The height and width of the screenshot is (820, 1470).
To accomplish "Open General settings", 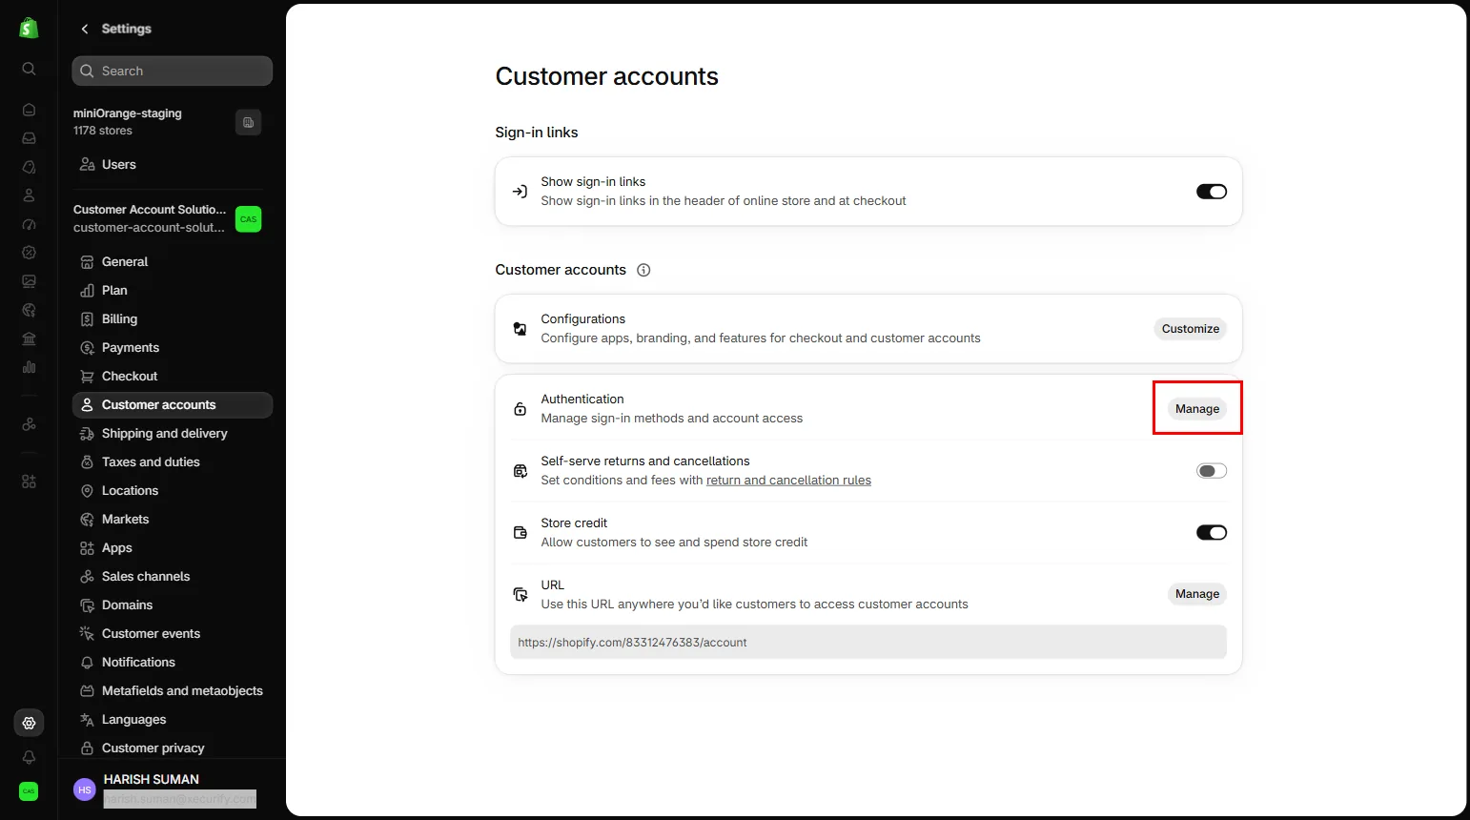I will (173, 261).
